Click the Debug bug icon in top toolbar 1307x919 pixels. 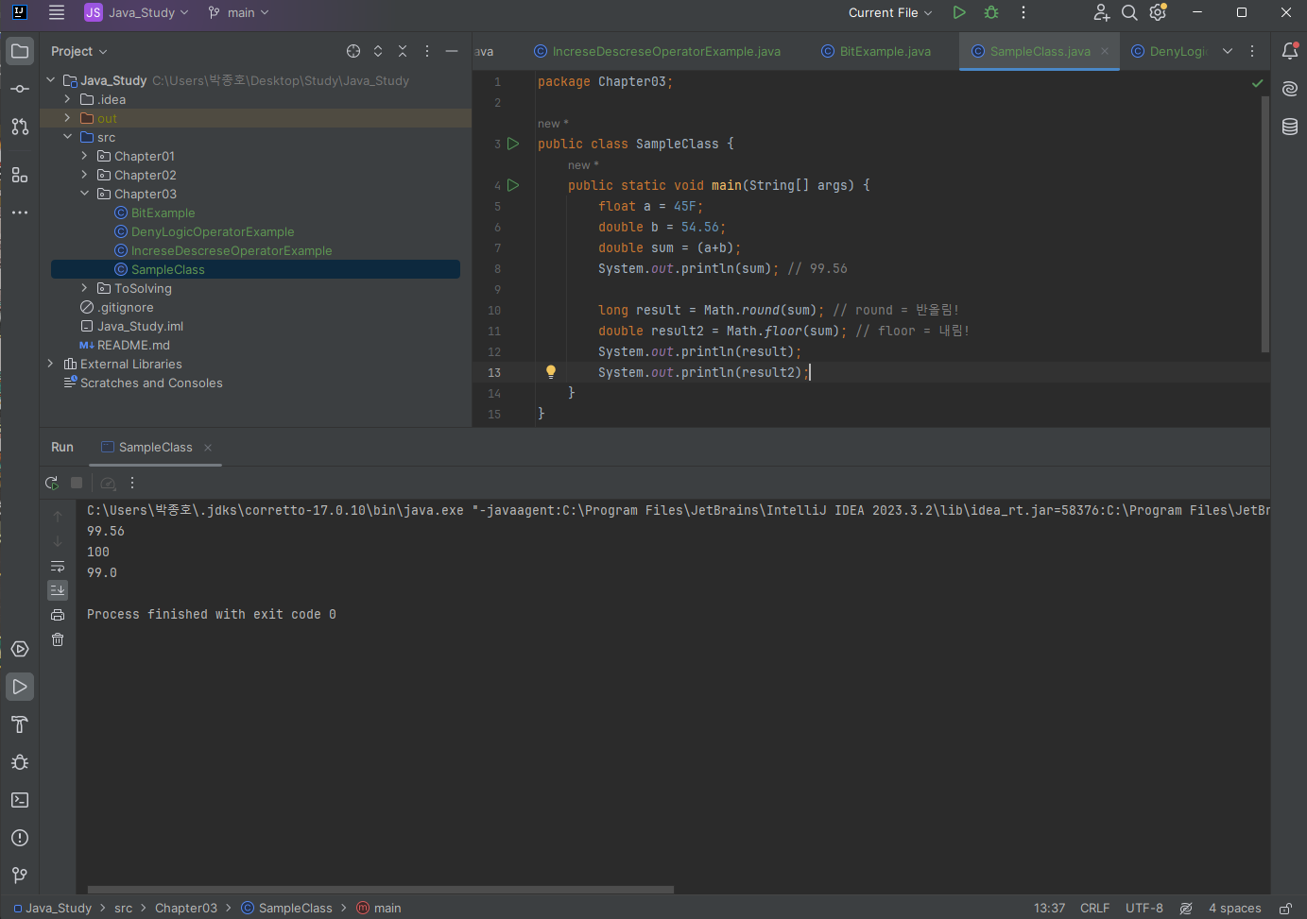pyautogui.click(x=991, y=12)
